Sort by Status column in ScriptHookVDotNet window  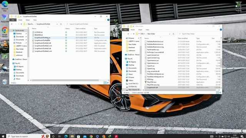[x=68, y=28]
